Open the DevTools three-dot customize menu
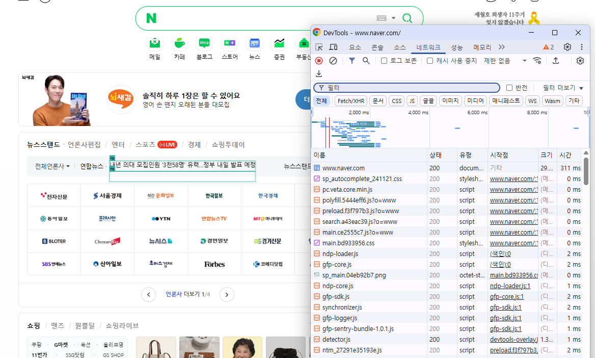 coord(582,47)
